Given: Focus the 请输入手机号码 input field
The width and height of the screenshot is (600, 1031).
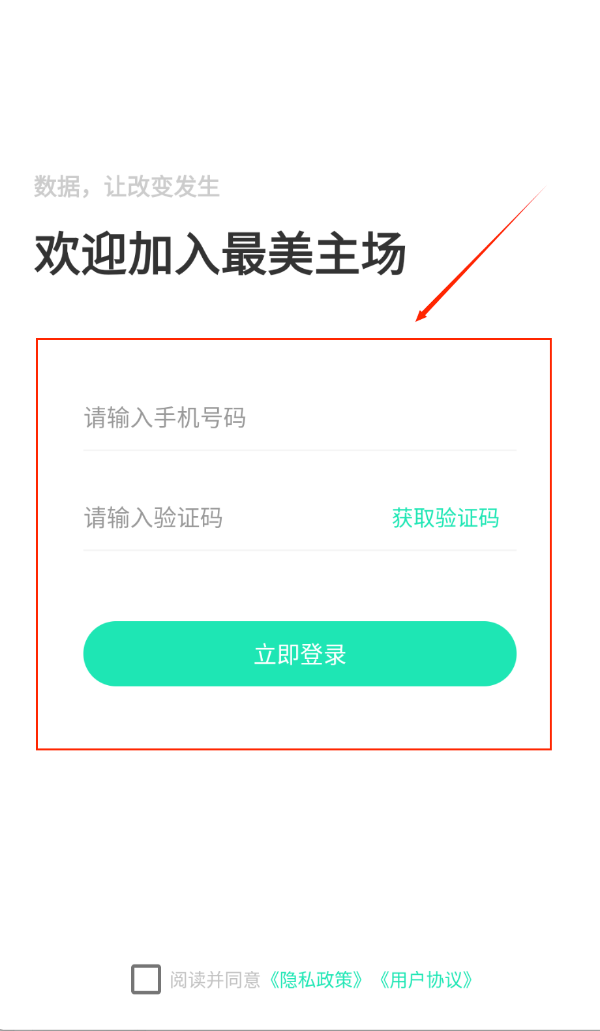Looking at the screenshot, I should coord(299,418).
